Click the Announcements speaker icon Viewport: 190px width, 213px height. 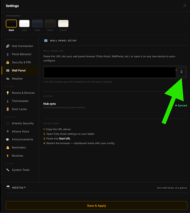[x=8, y=140]
